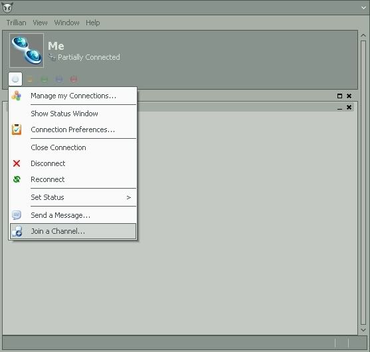Click the orange connection status bubble
The image size is (370, 352).
(30, 79)
